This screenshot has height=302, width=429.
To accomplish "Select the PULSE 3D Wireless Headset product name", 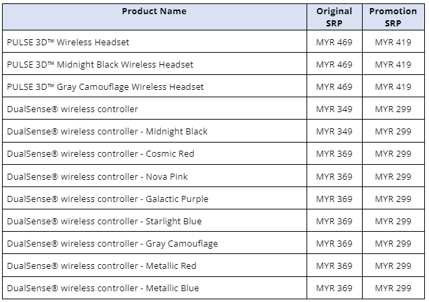I will pos(68,42).
